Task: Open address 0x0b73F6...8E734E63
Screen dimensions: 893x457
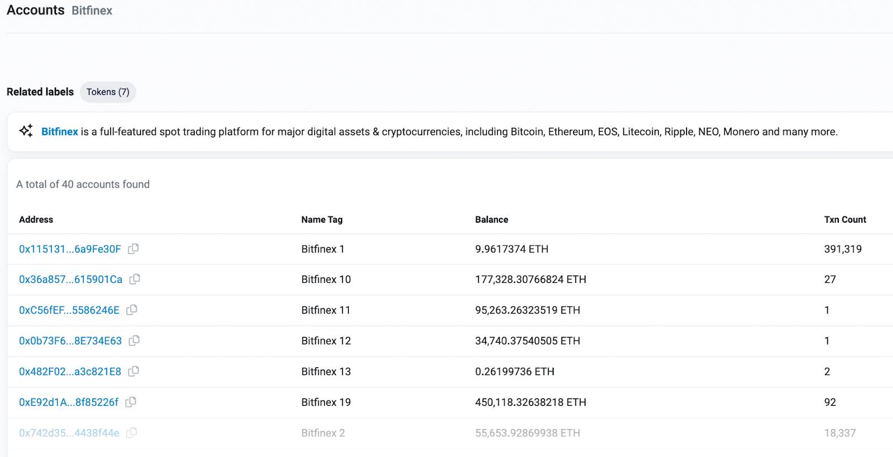Action: tap(70, 340)
